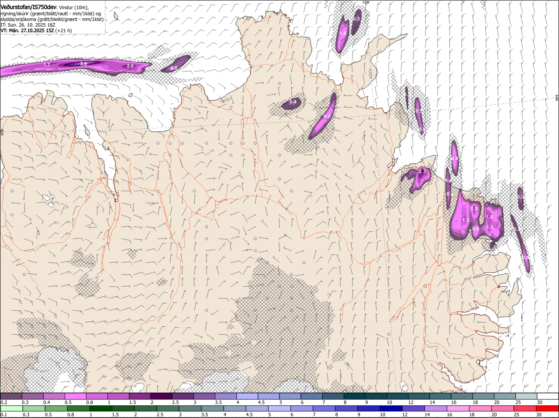
Task: Select lower legend pale green swatch 0.1 to 0.3
Action: click(x=12, y=408)
